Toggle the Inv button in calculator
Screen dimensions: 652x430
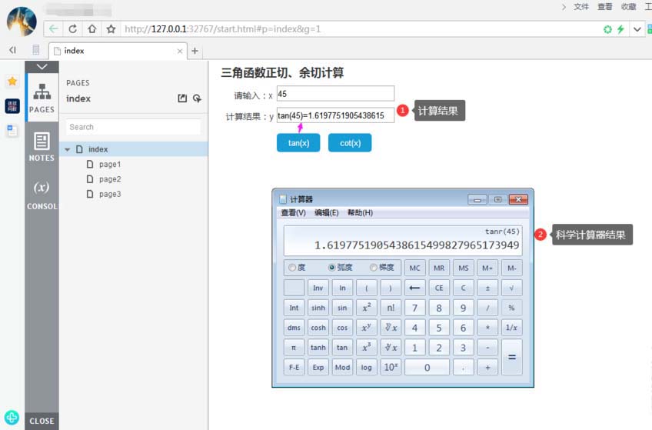point(318,288)
